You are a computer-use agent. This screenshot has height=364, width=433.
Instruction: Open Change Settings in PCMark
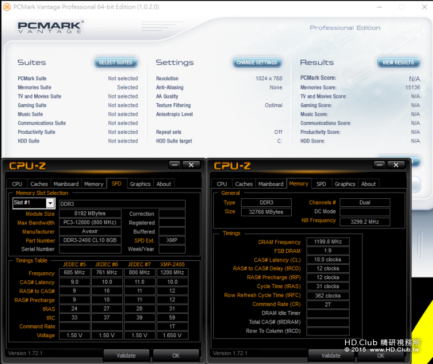pyautogui.click(x=256, y=63)
